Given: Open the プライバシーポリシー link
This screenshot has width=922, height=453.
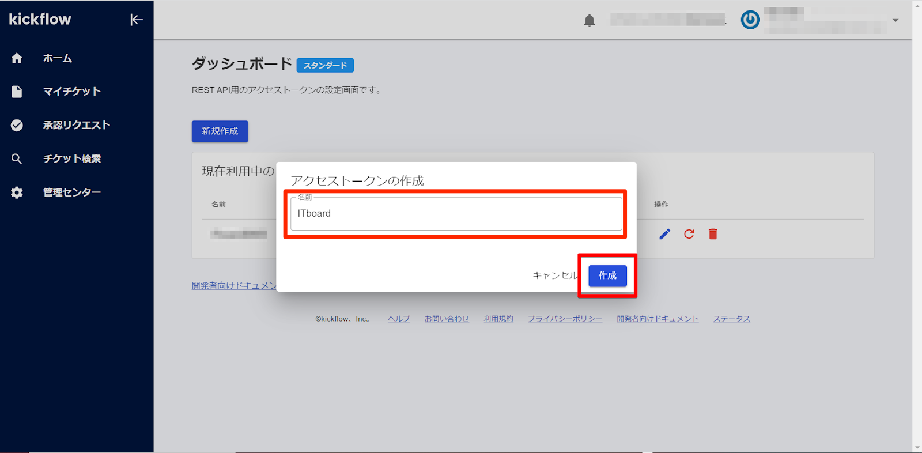Looking at the screenshot, I should pyautogui.click(x=565, y=319).
